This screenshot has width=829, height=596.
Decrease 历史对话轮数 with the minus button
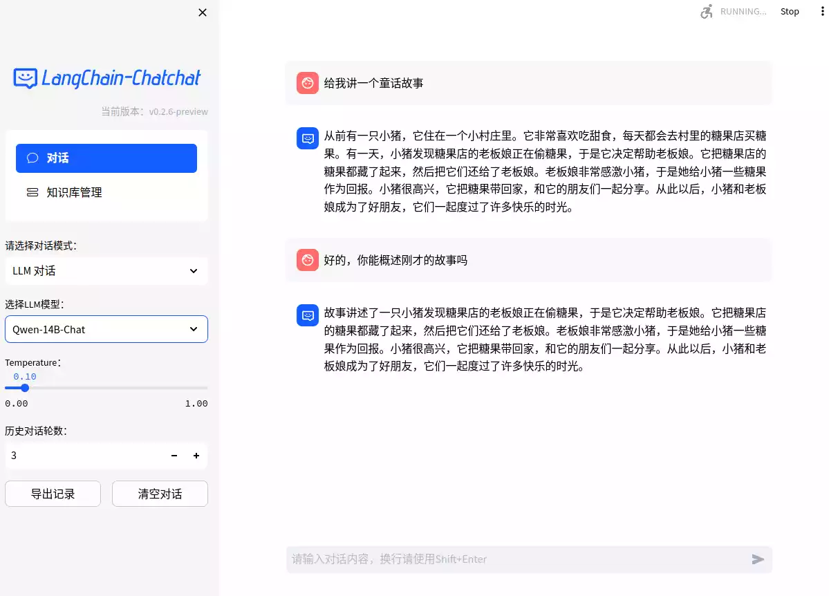[x=174, y=456]
